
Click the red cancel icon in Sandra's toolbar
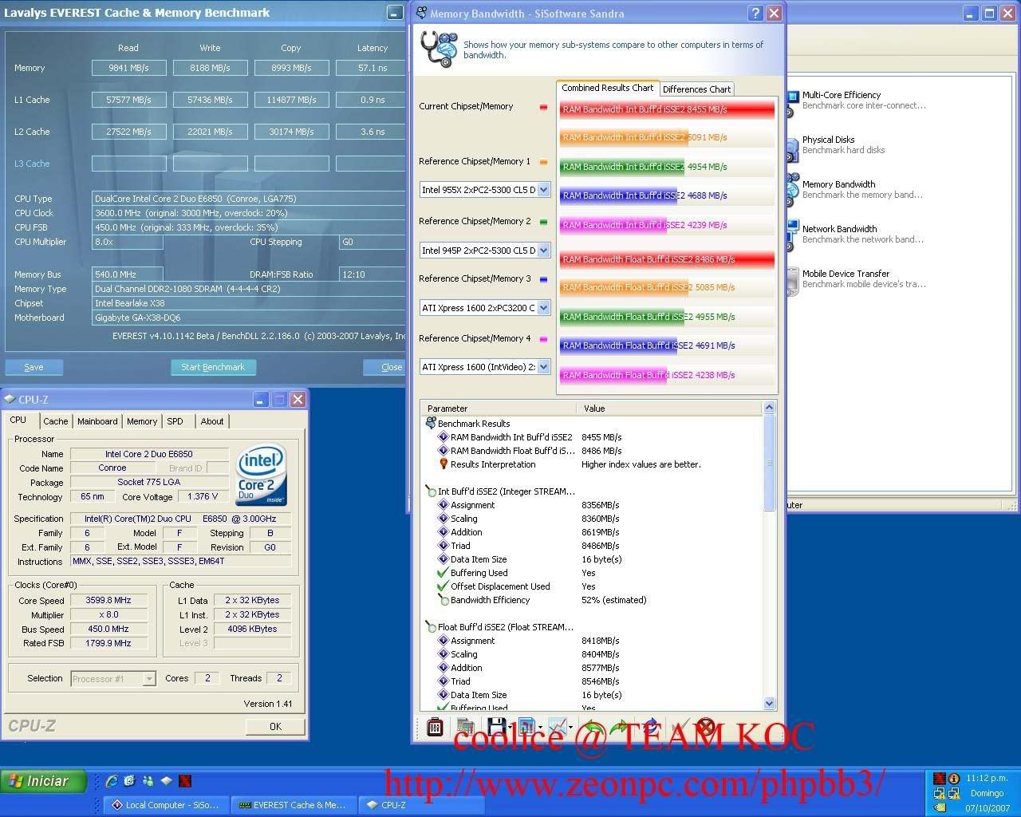coord(704,727)
